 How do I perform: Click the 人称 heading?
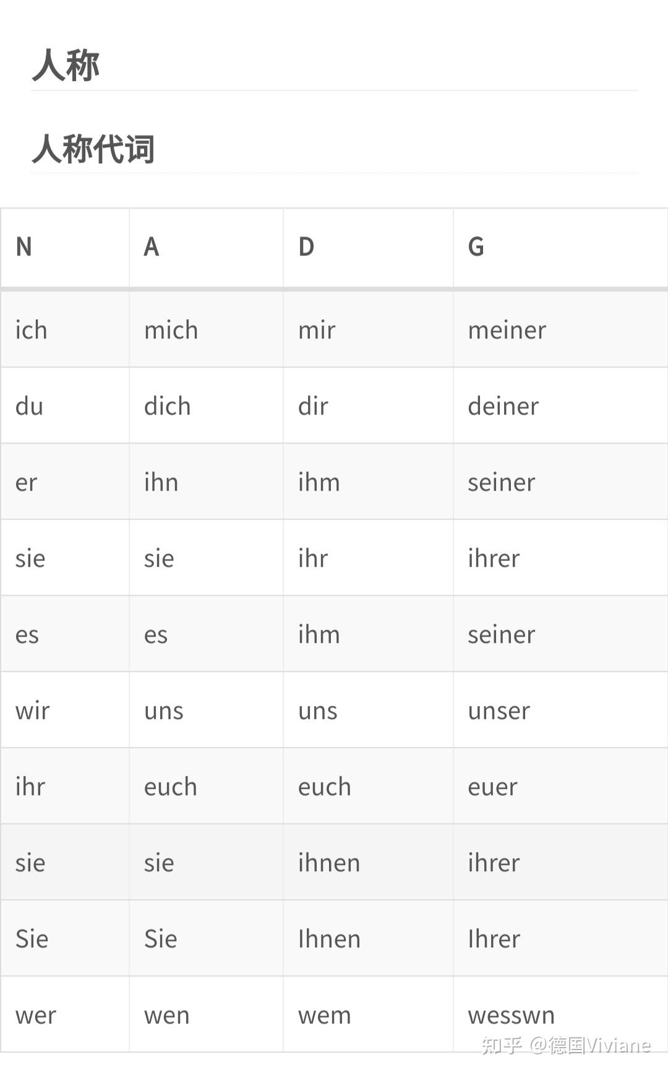tap(66, 66)
